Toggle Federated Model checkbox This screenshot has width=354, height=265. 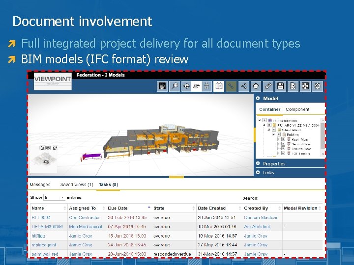(x=265, y=120)
